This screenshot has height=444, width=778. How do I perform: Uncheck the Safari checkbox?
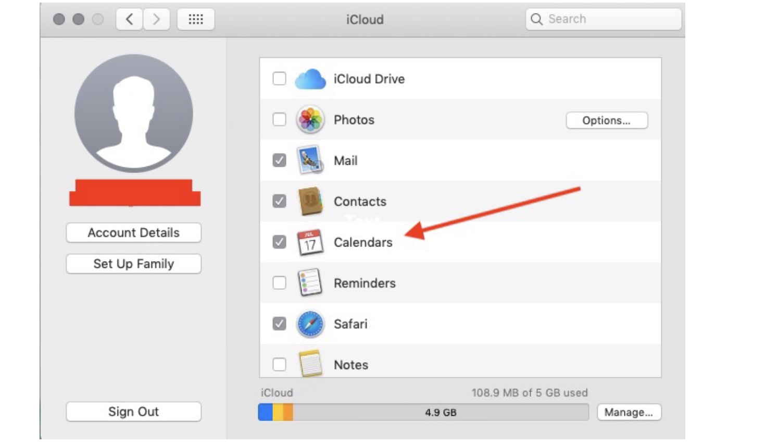(280, 324)
